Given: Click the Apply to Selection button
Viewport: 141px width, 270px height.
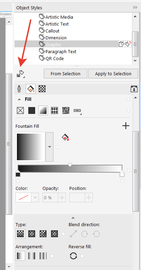Looking at the screenshot, I should [113, 74].
